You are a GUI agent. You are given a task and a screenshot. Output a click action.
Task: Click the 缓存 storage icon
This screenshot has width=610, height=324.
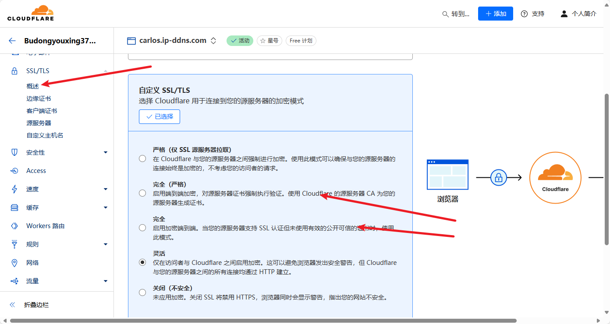[x=14, y=208]
